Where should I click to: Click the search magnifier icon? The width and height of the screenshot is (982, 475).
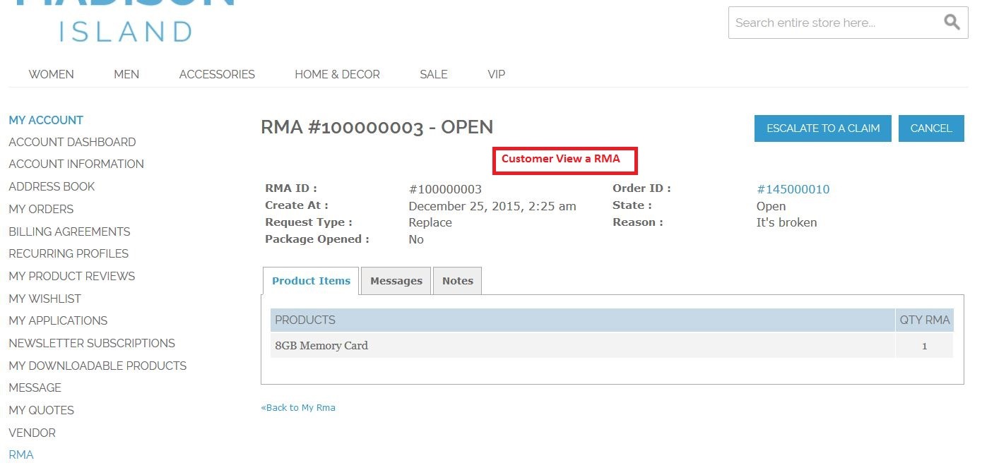(x=952, y=22)
